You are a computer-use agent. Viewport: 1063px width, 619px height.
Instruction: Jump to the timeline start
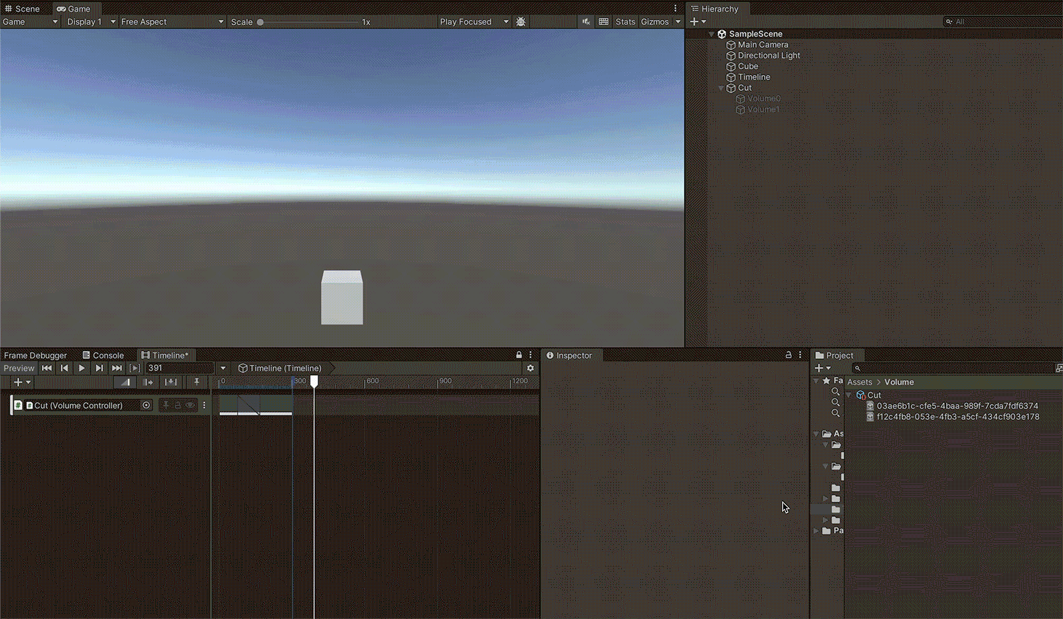point(47,368)
